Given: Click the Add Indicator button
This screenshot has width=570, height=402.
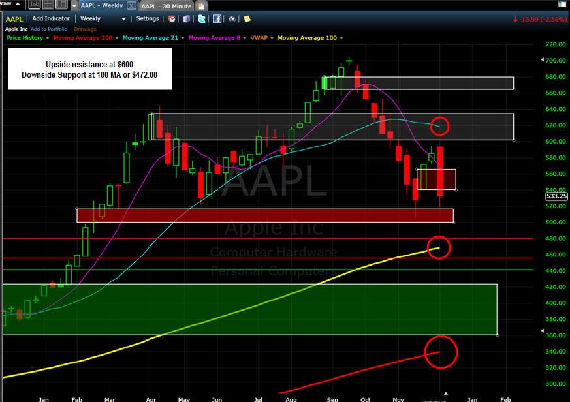Looking at the screenshot, I should [x=51, y=18].
